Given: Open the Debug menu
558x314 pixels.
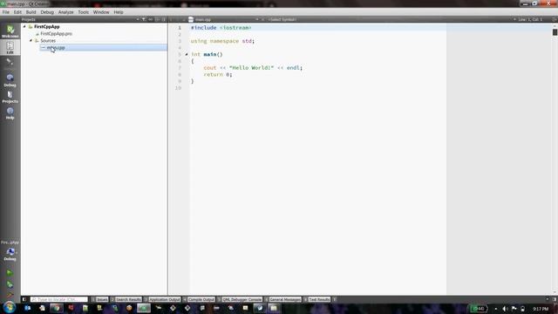Looking at the screenshot, I should [x=47, y=12].
